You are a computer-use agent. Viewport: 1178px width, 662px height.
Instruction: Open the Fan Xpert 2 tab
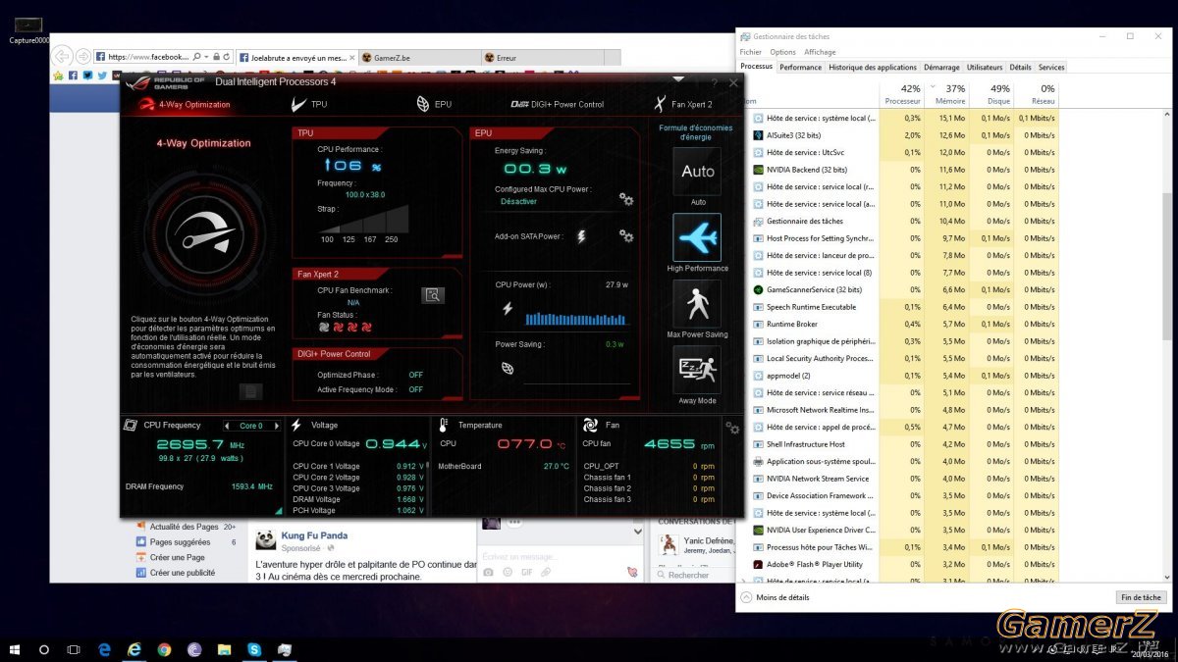pyautogui.click(x=683, y=104)
